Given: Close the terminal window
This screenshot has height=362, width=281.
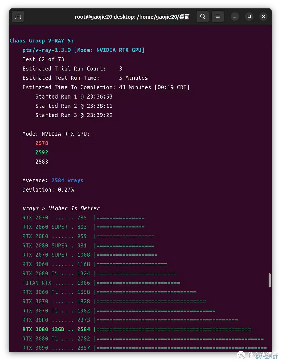Looking at the screenshot, I should (x=263, y=17).
